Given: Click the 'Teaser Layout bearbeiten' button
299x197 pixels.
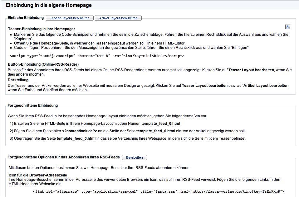Looking at the screenshot, I should point(70,18).
